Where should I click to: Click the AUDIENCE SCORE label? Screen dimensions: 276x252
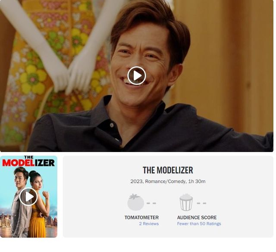point(197,218)
